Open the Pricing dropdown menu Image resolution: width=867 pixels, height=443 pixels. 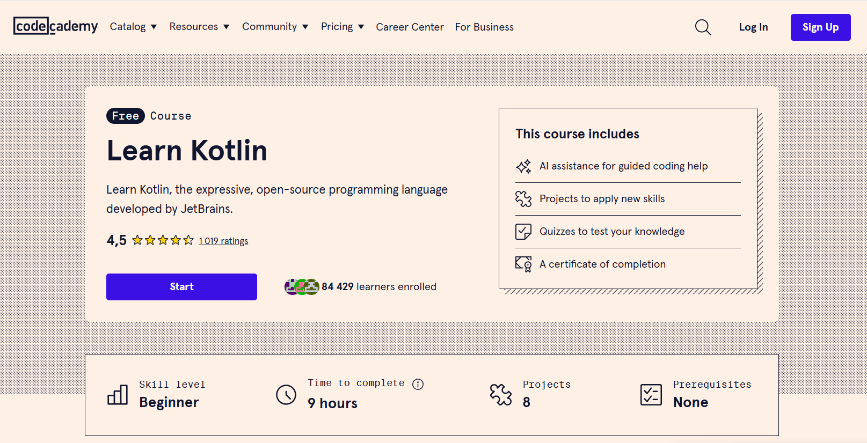(343, 27)
